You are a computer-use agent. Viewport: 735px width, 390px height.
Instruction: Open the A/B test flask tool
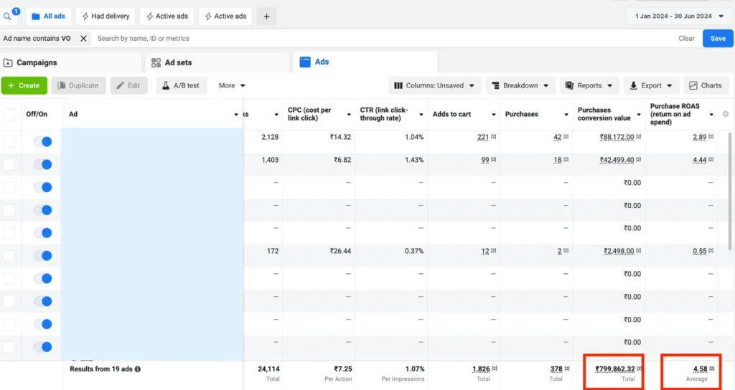181,86
